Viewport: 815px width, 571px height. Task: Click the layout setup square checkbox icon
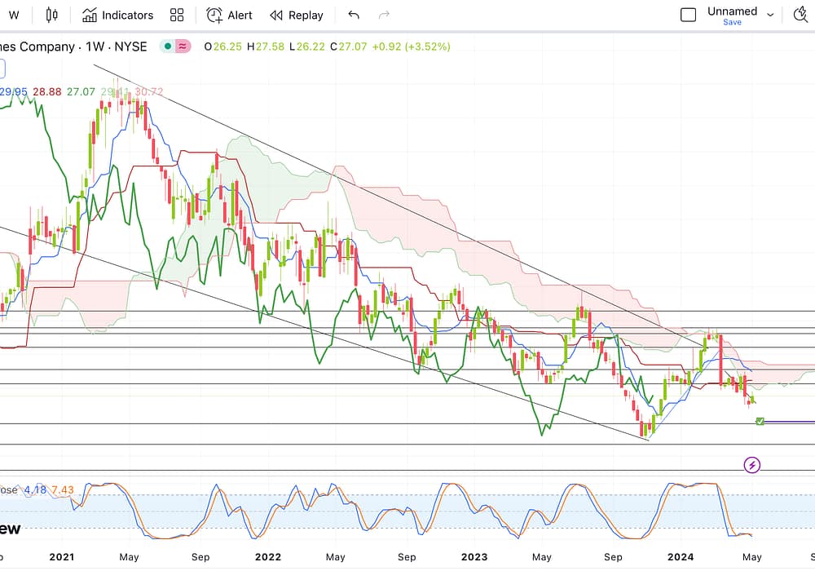(689, 15)
